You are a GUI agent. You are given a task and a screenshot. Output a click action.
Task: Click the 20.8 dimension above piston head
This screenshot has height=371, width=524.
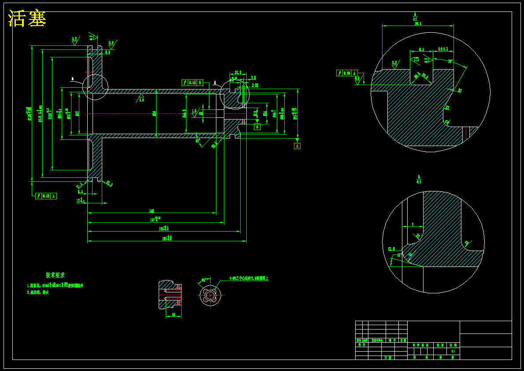[238, 72]
